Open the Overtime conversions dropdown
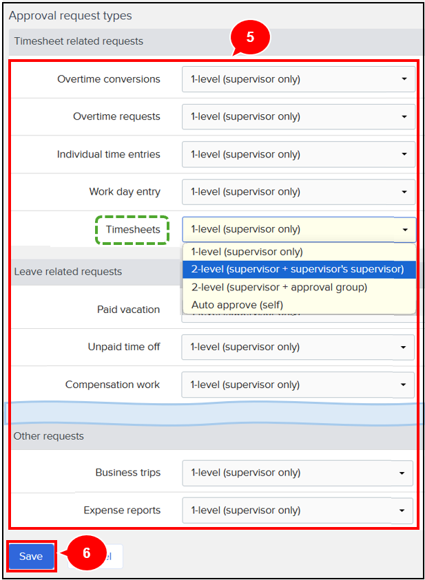 coord(298,79)
